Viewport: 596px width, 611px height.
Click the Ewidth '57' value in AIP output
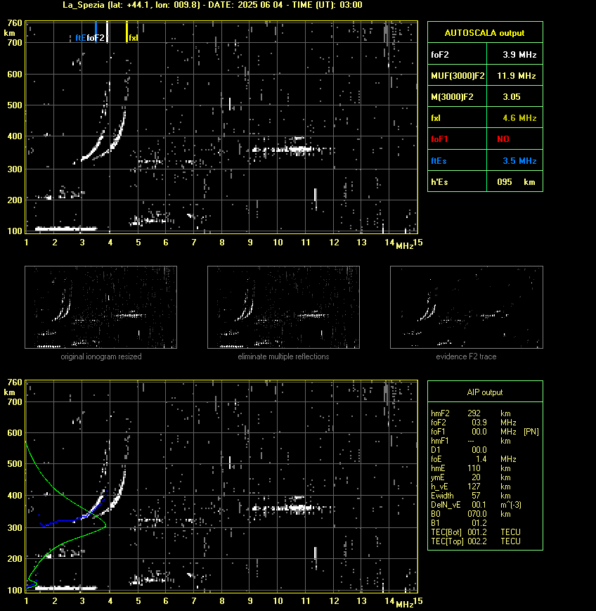(476, 496)
